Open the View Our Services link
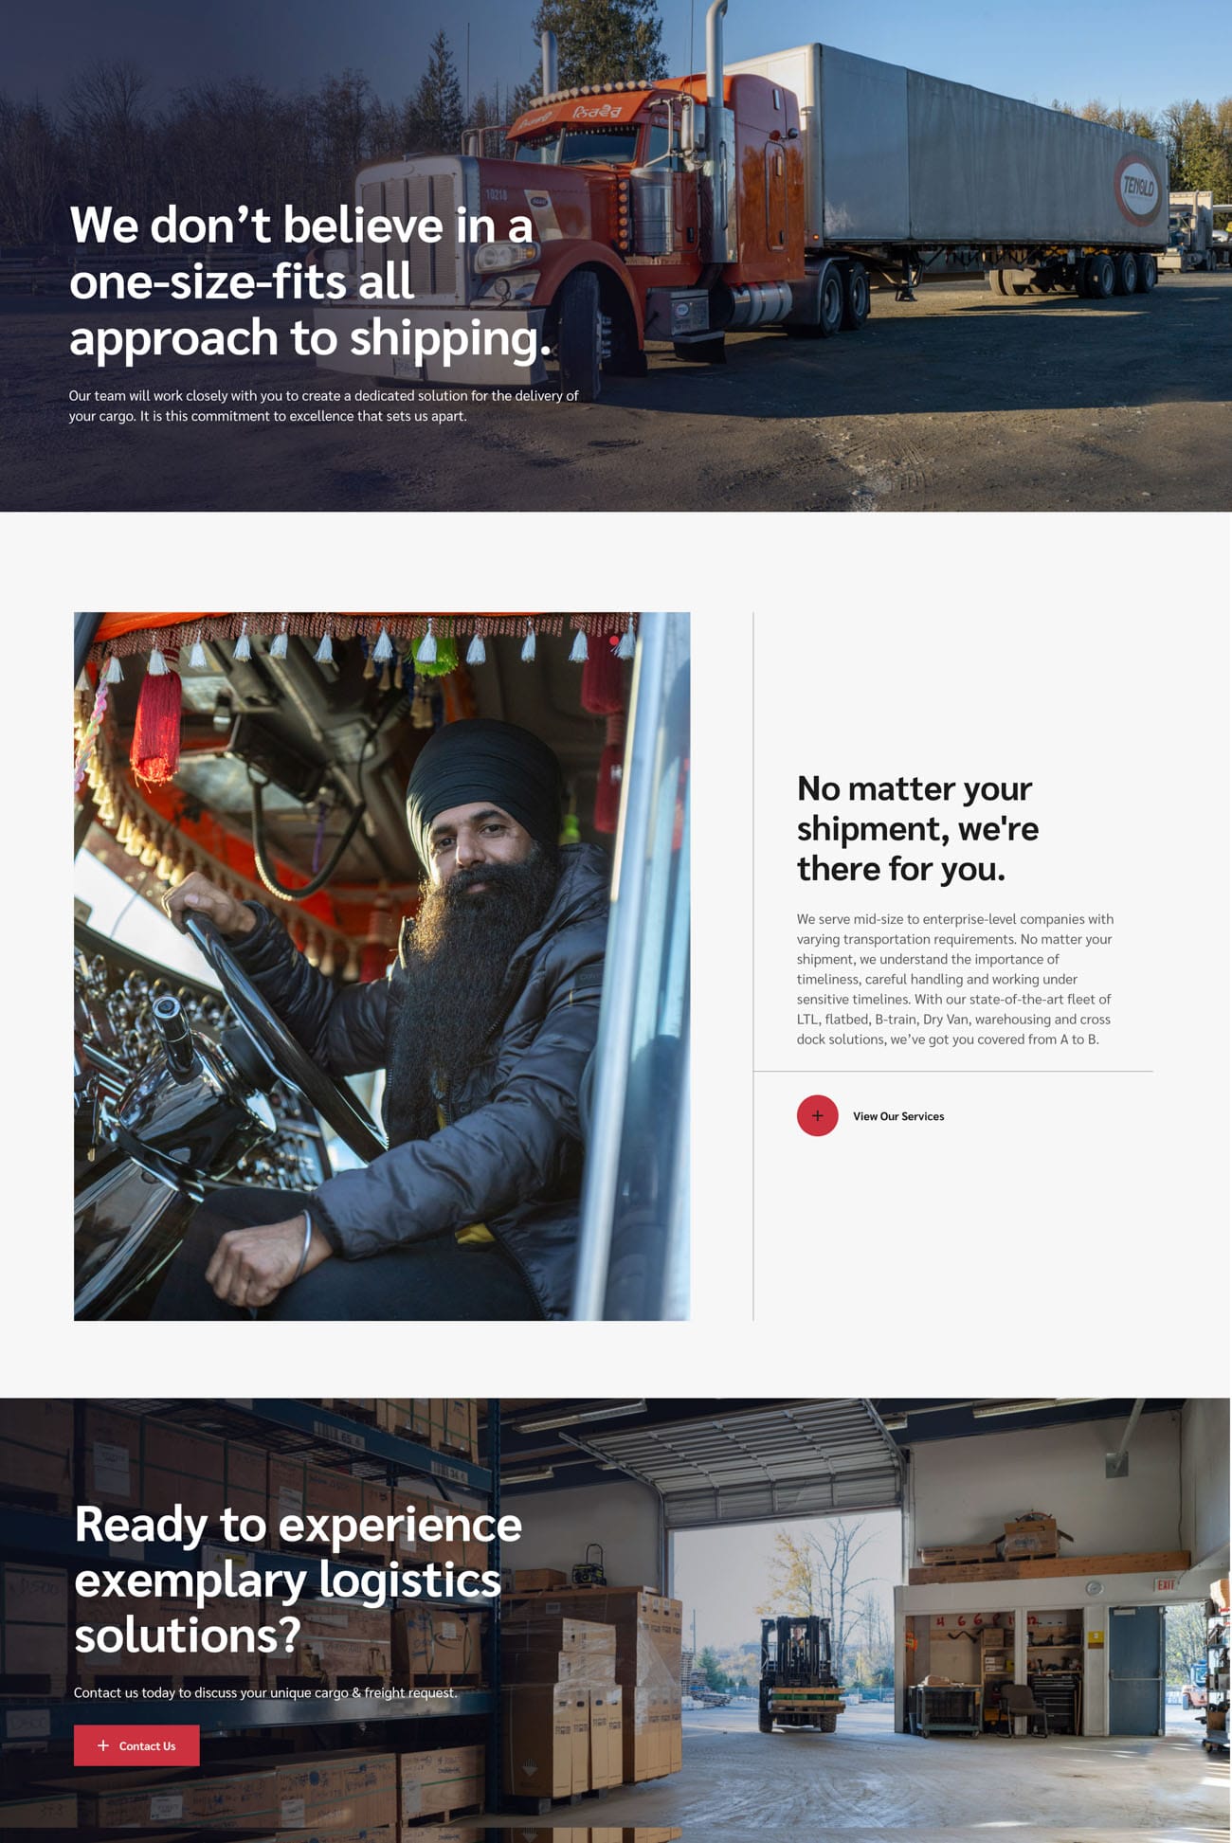The image size is (1232, 1843). coord(898,1116)
